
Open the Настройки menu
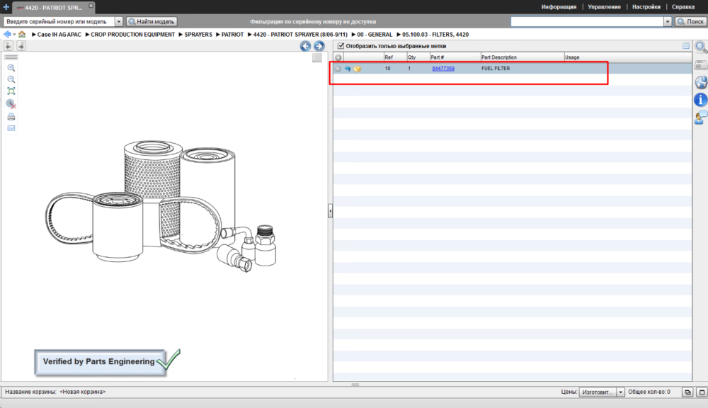tap(646, 7)
